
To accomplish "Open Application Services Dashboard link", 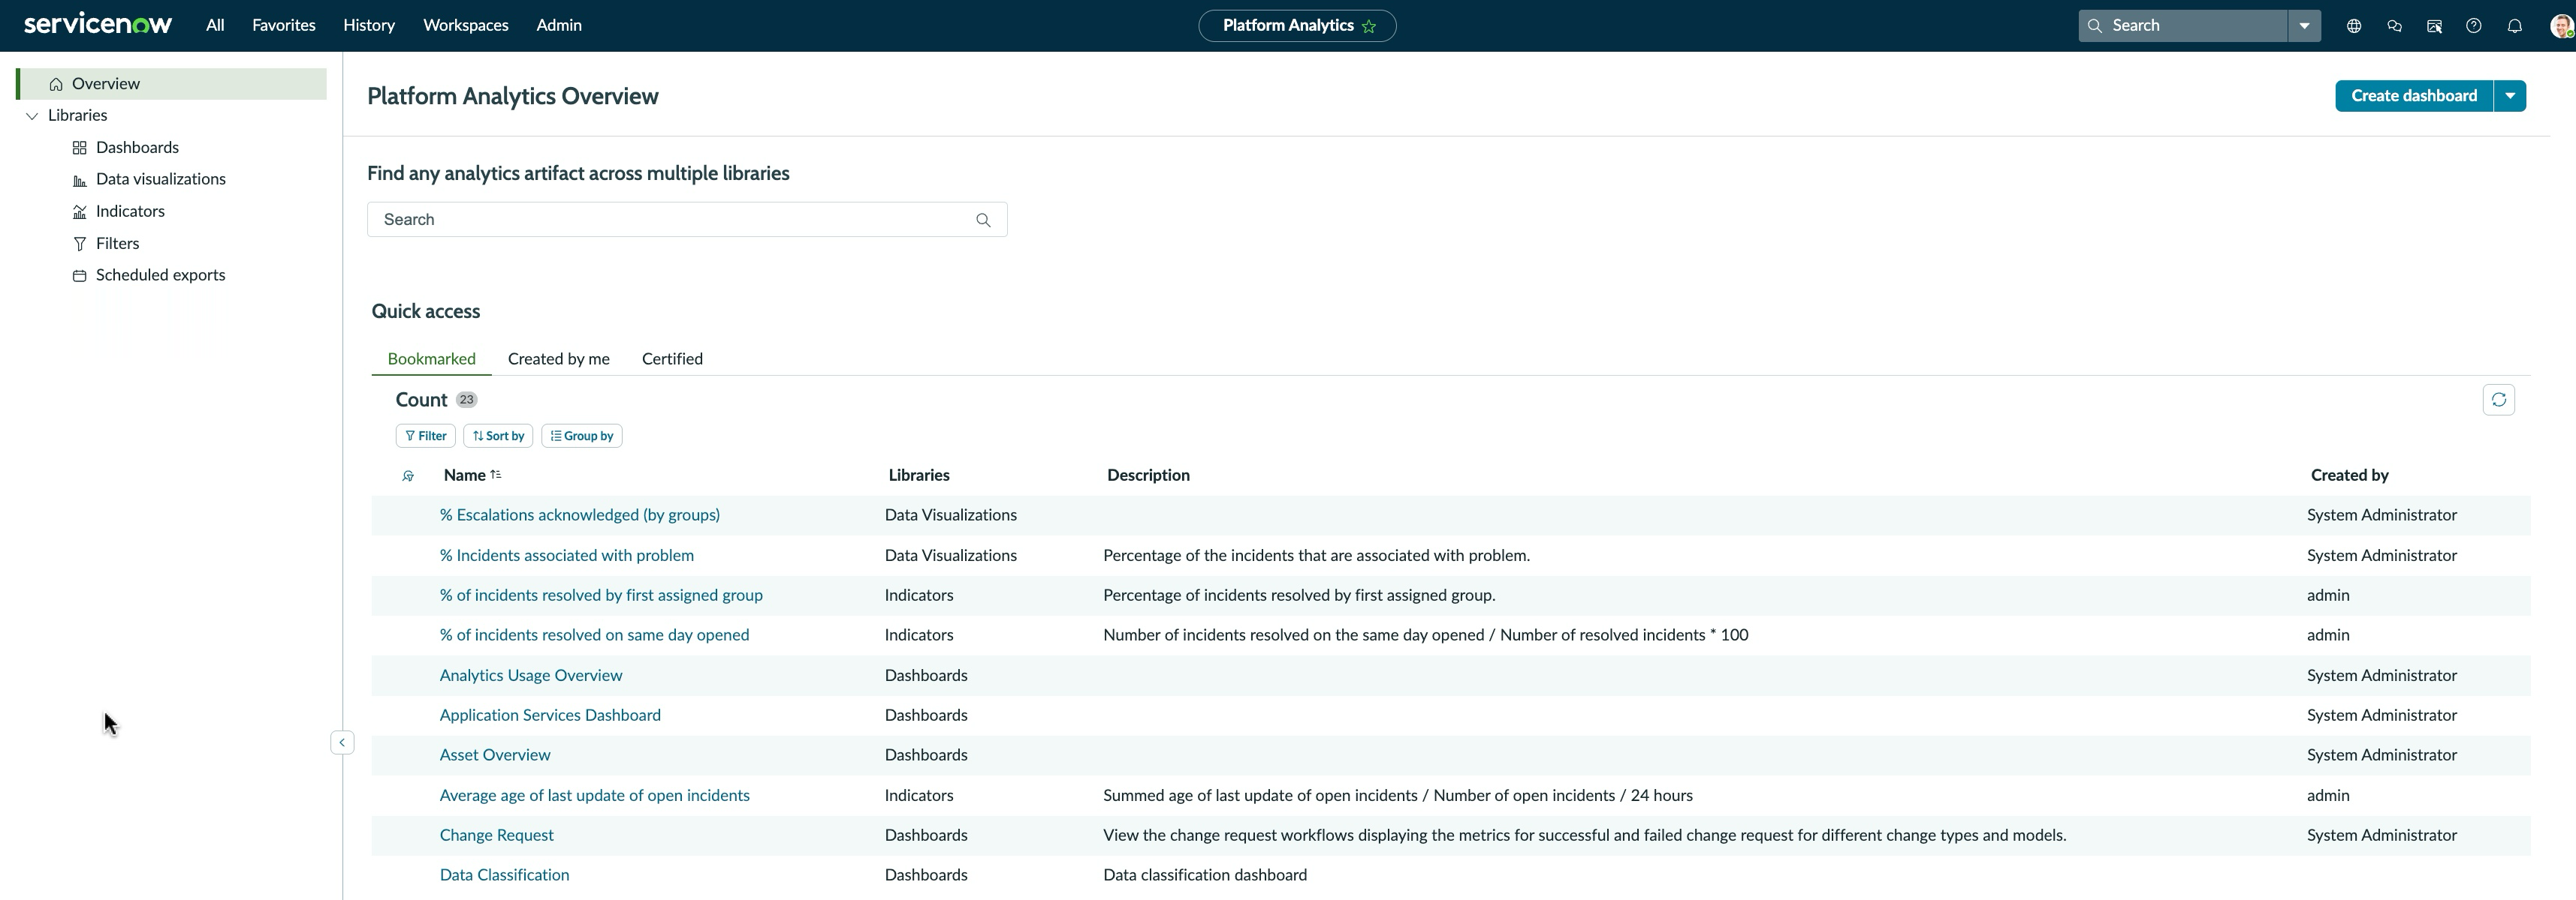I will pos(550,715).
